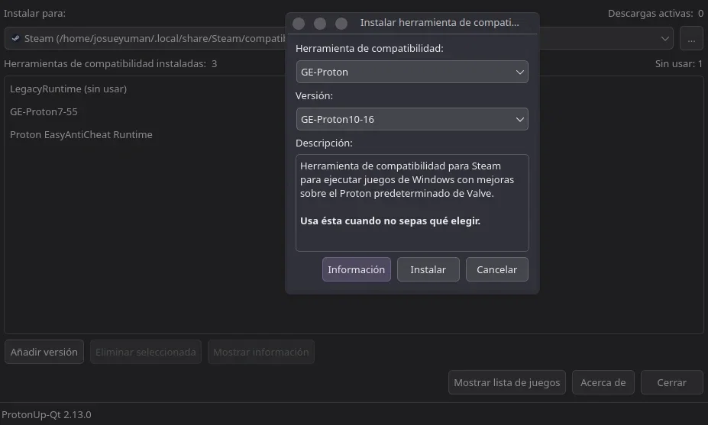Click Eliminar seleccionada button

click(145, 352)
